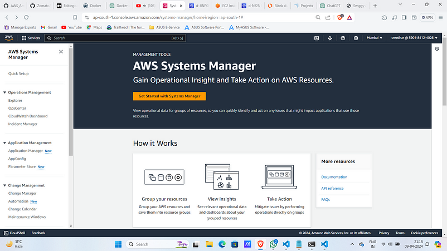
Task: Open the Brave wallet icon
Action: (414, 17)
